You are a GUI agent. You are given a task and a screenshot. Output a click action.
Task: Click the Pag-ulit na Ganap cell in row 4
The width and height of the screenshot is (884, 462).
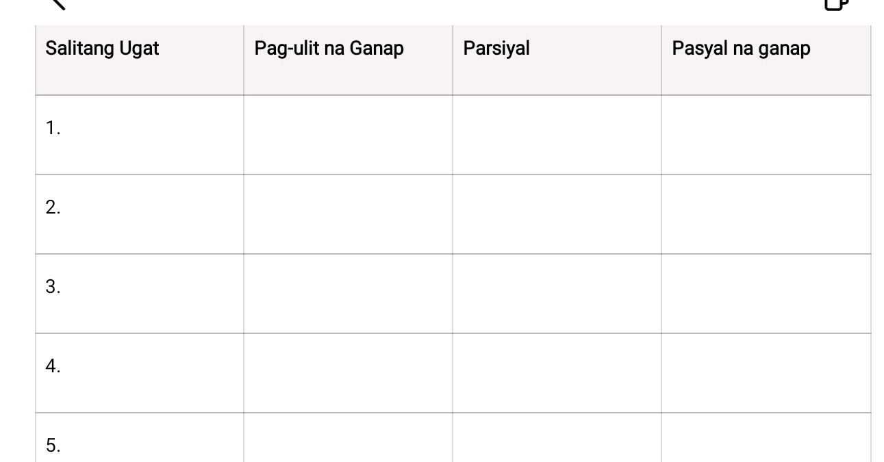coord(348,373)
